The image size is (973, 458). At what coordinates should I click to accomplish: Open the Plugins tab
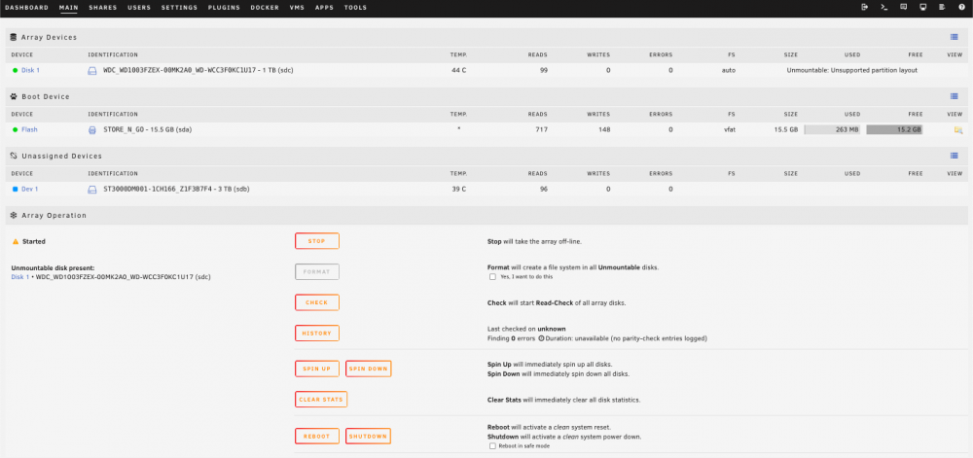(225, 8)
